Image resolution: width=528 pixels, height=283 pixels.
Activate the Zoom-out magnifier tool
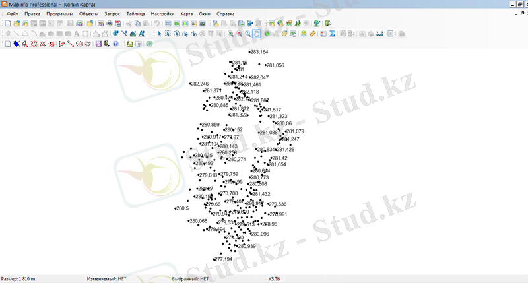coord(239,34)
